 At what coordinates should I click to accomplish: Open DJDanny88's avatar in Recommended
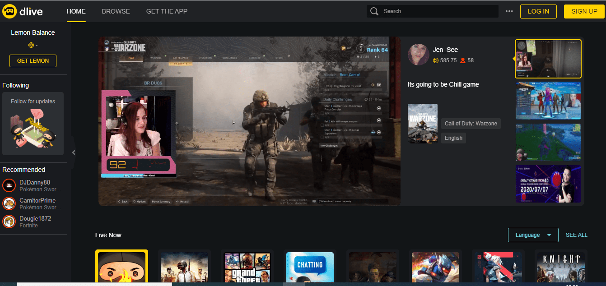9,185
